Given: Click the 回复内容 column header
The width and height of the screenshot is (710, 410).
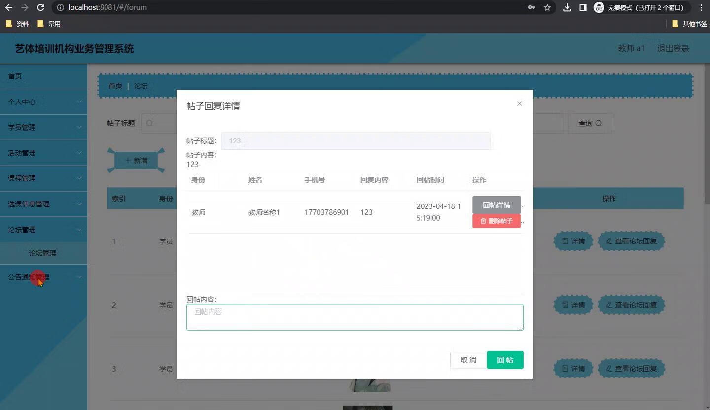Looking at the screenshot, I should click(374, 180).
